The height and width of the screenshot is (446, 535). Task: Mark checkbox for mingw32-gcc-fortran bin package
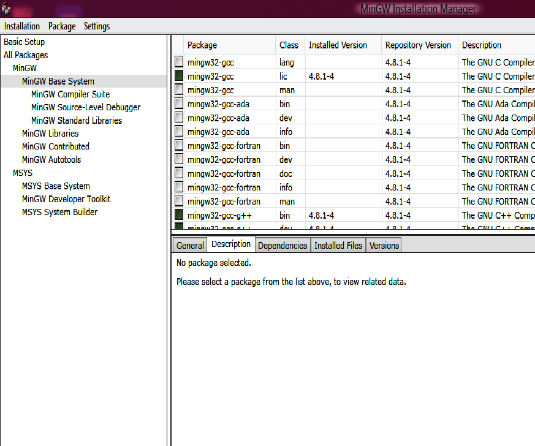click(x=179, y=145)
